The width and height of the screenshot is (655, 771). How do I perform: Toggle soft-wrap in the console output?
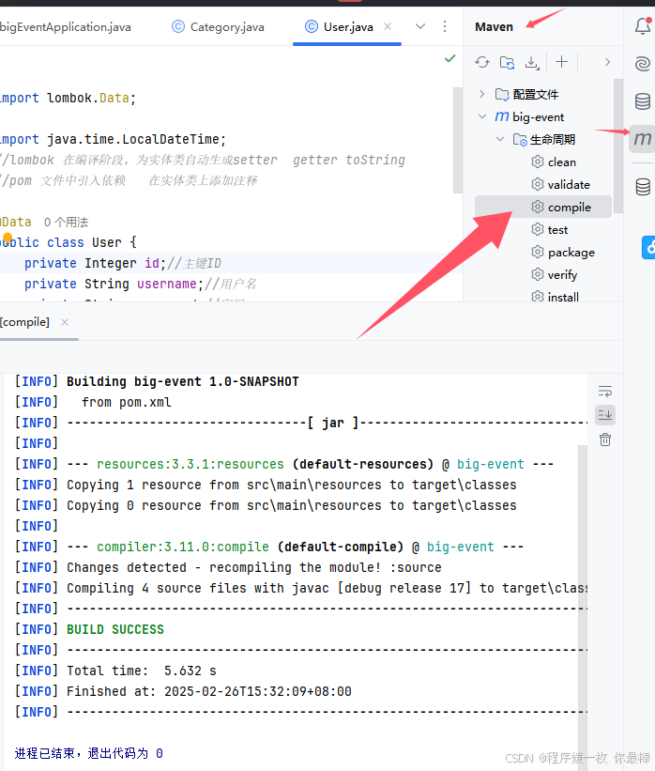pos(605,390)
